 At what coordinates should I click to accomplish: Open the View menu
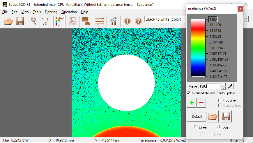[25, 12]
